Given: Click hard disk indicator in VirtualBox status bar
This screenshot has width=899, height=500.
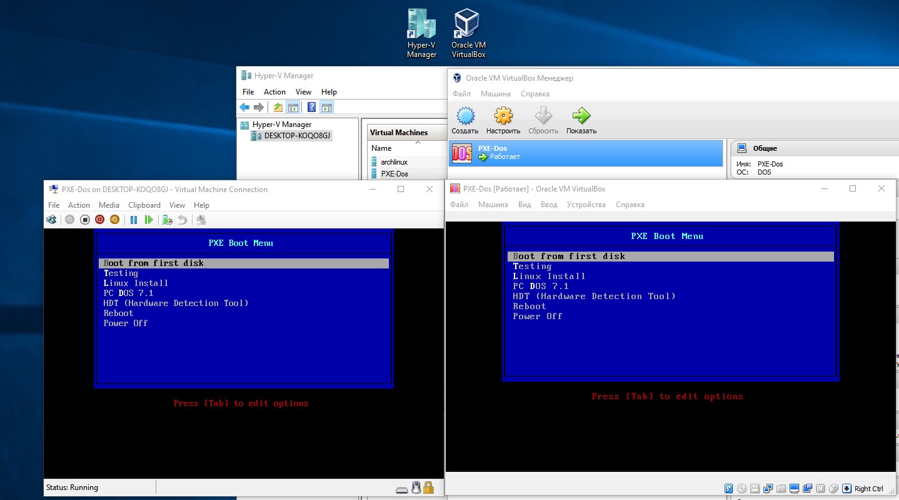Looking at the screenshot, I should [729, 489].
